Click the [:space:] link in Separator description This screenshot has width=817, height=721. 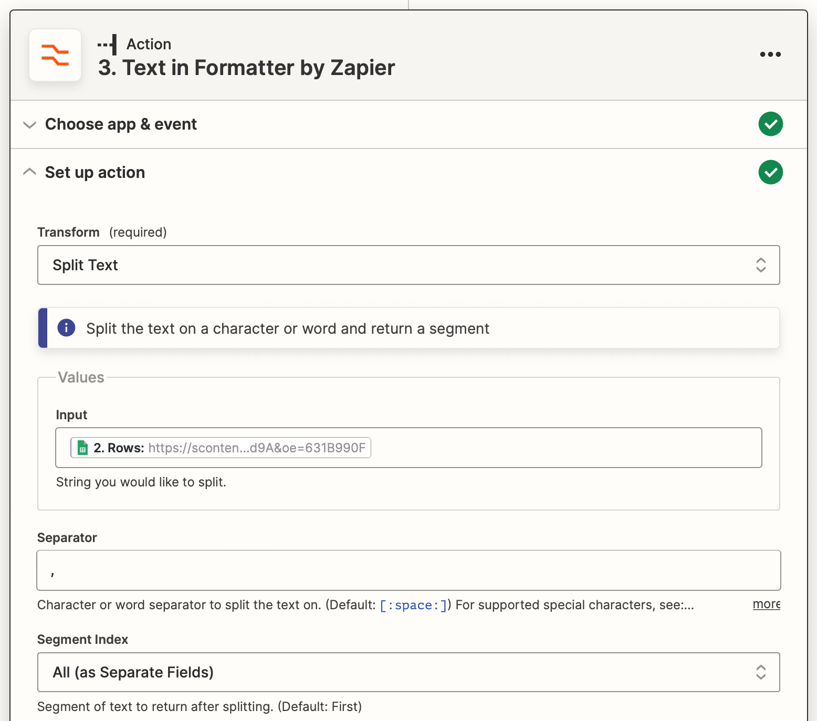pyautogui.click(x=413, y=605)
